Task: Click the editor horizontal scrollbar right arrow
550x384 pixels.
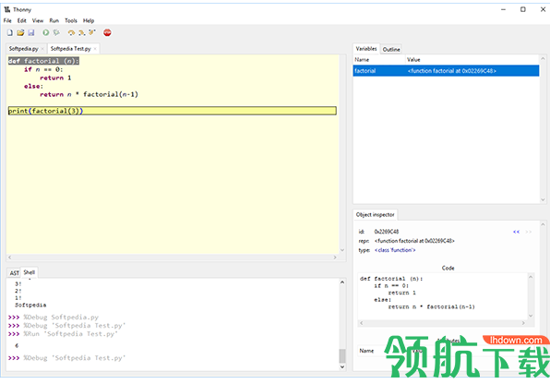Action: pyautogui.click(x=335, y=258)
